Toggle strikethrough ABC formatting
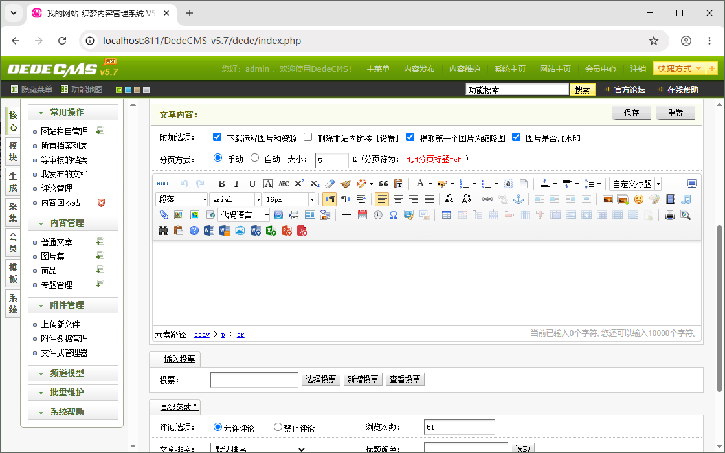Image resolution: width=725 pixels, height=453 pixels. (x=284, y=184)
